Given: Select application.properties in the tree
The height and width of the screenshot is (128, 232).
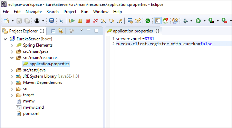Looking at the screenshot, I should click(46, 64).
